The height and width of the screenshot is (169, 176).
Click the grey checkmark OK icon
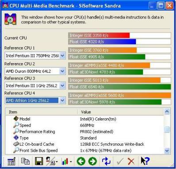click(x=120, y=161)
